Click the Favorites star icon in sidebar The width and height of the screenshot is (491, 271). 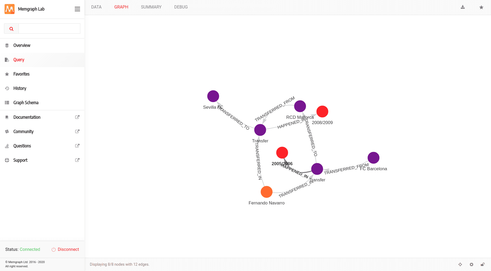(x=7, y=74)
